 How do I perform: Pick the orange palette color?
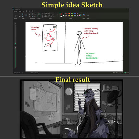coord(69,14)
